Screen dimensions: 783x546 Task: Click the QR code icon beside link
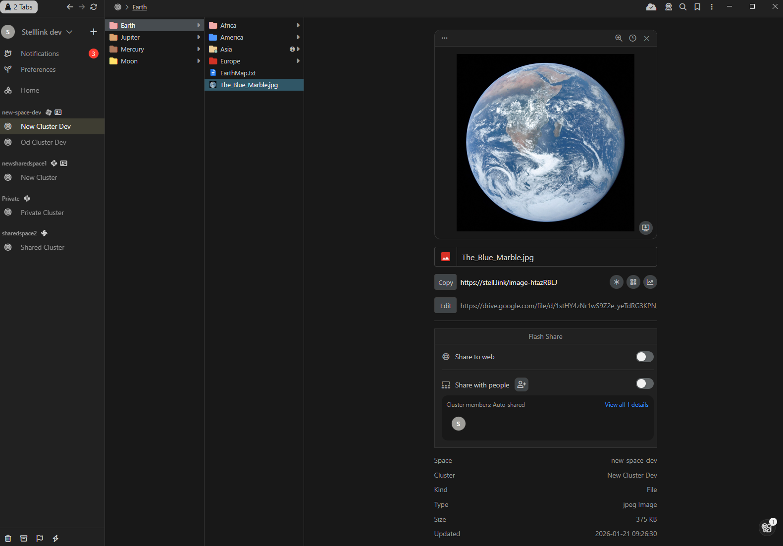633,282
